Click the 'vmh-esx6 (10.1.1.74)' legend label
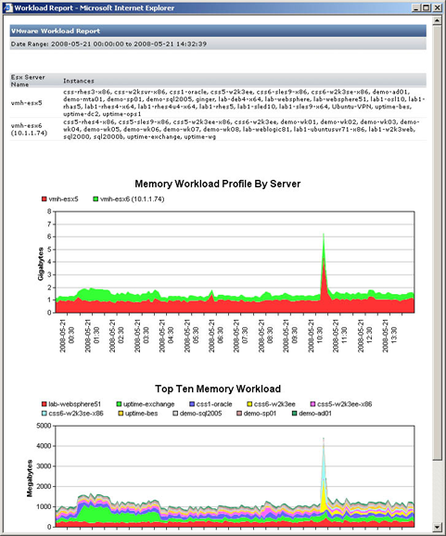This screenshot has width=446, height=536. click(132, 199)
